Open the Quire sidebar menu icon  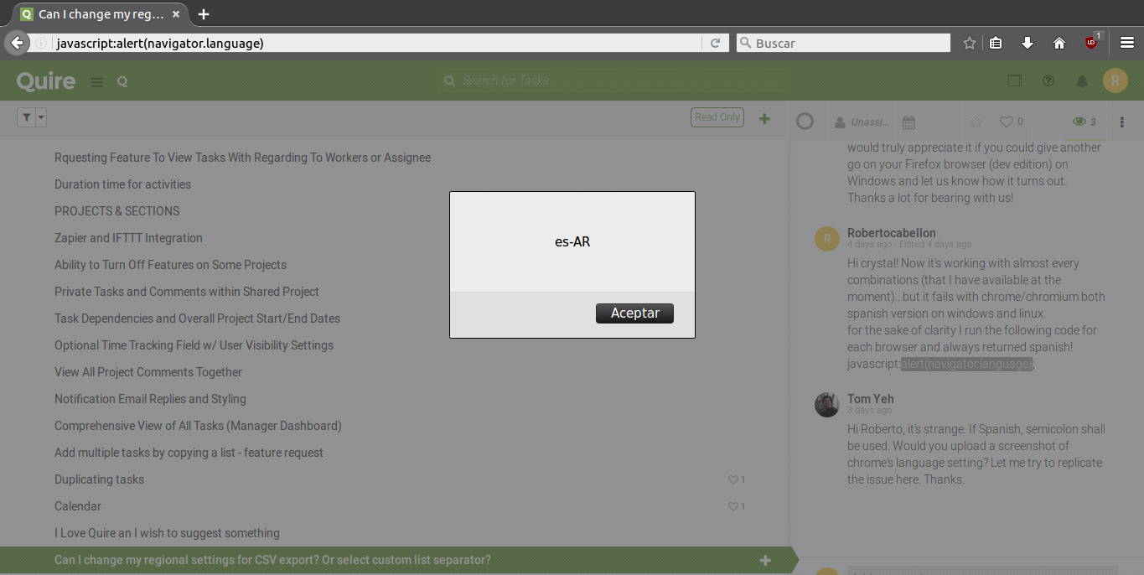[x=97, y=81]
